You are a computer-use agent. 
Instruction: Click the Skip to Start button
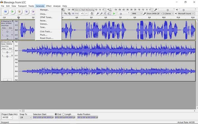click(x=26, y=12)
